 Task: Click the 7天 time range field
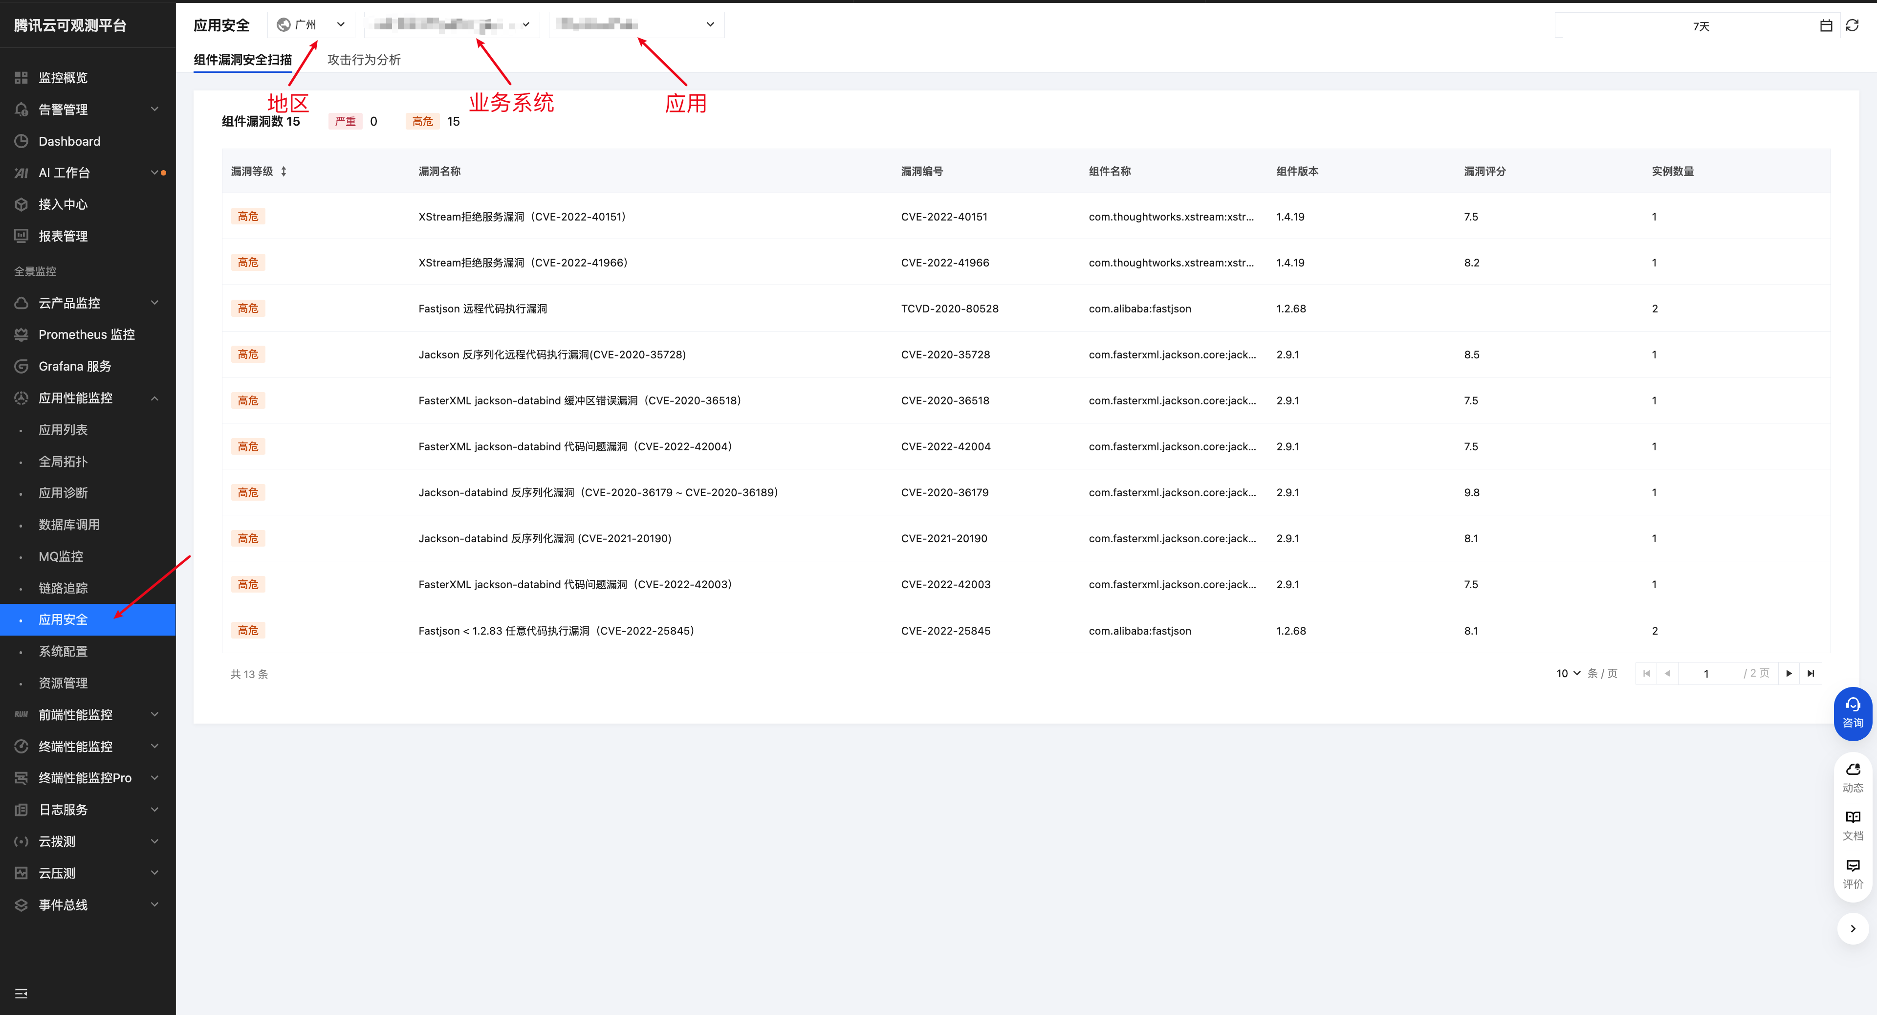(1701, 25)
